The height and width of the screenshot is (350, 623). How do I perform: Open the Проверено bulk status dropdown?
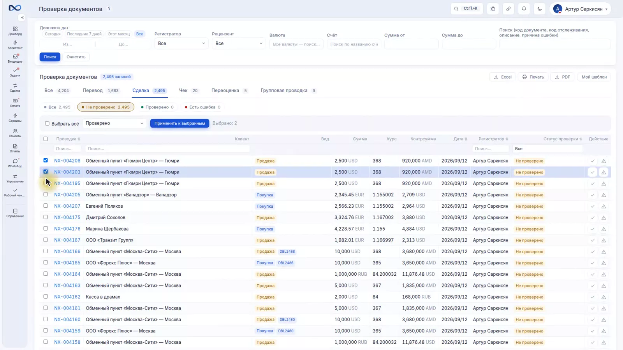point(114,123)
